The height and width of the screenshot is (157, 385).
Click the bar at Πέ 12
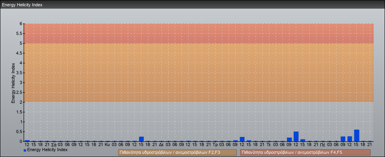pos(350,139)
